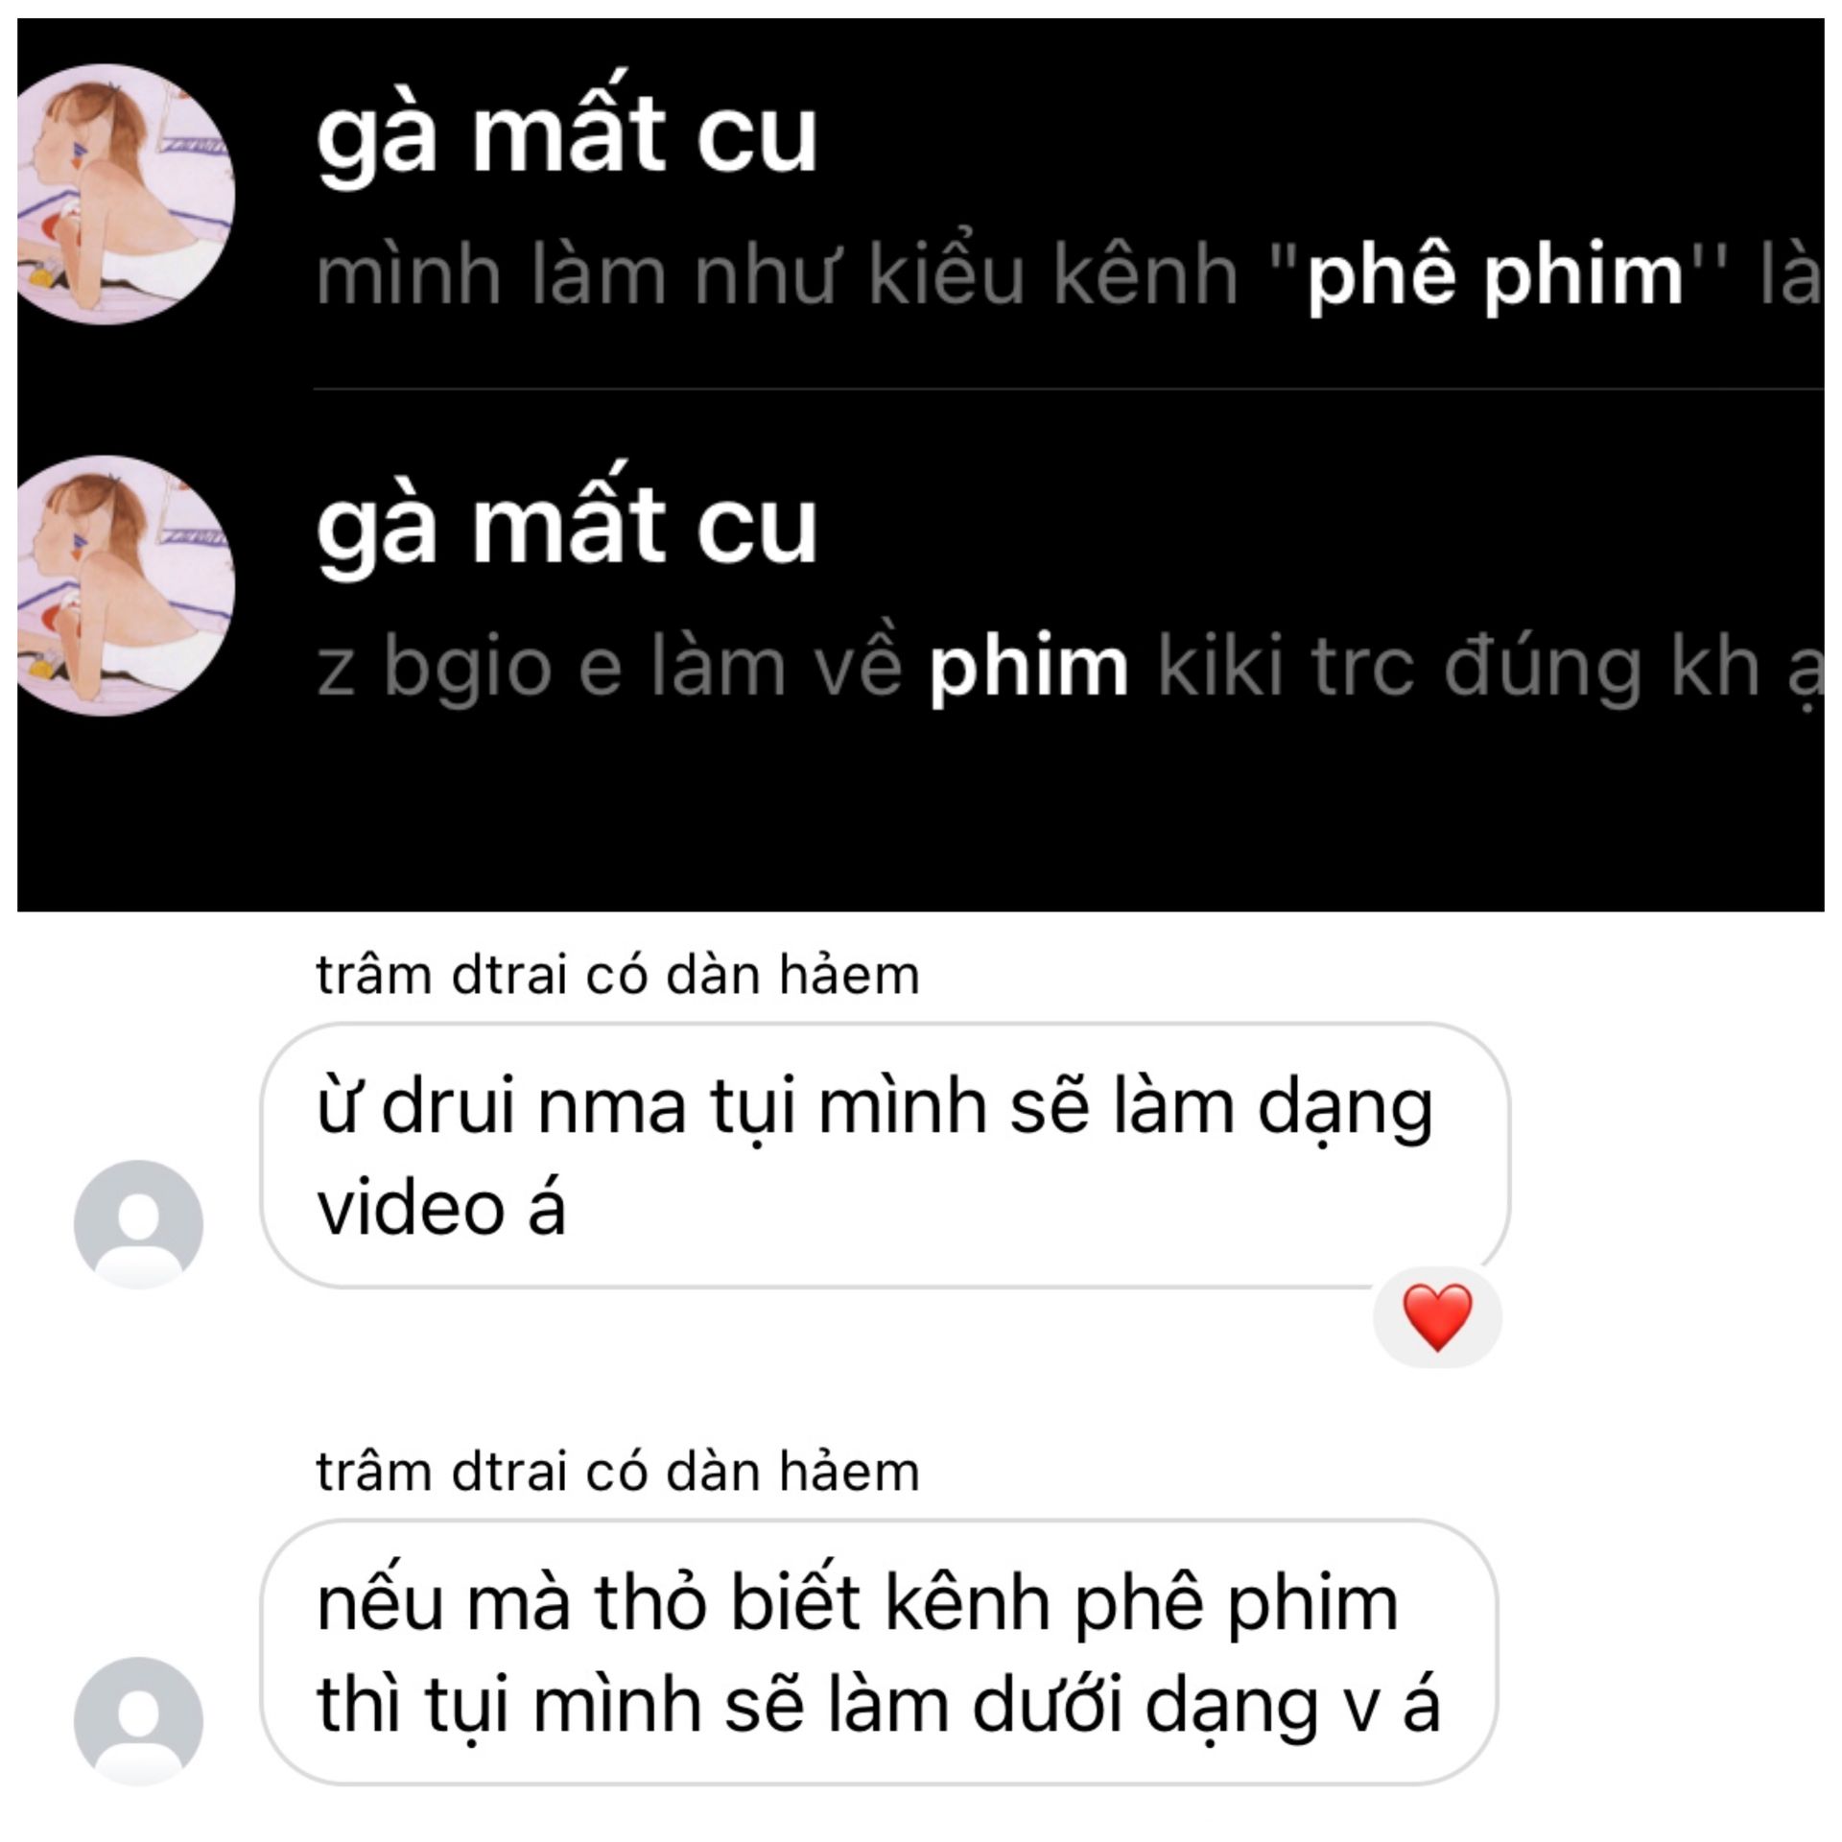
Task: Tap the first gà mất cu profile picture
Action: (x=126, y=195)
